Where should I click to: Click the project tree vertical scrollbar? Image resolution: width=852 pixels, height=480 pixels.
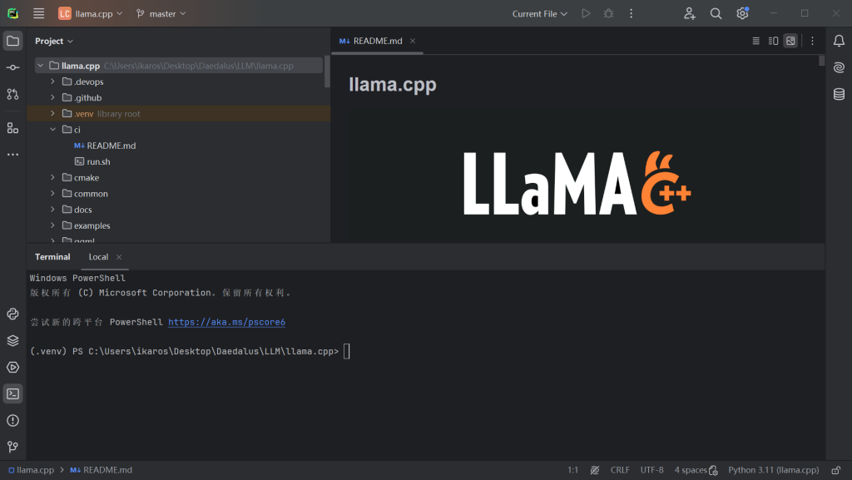(x=327, y=72)
